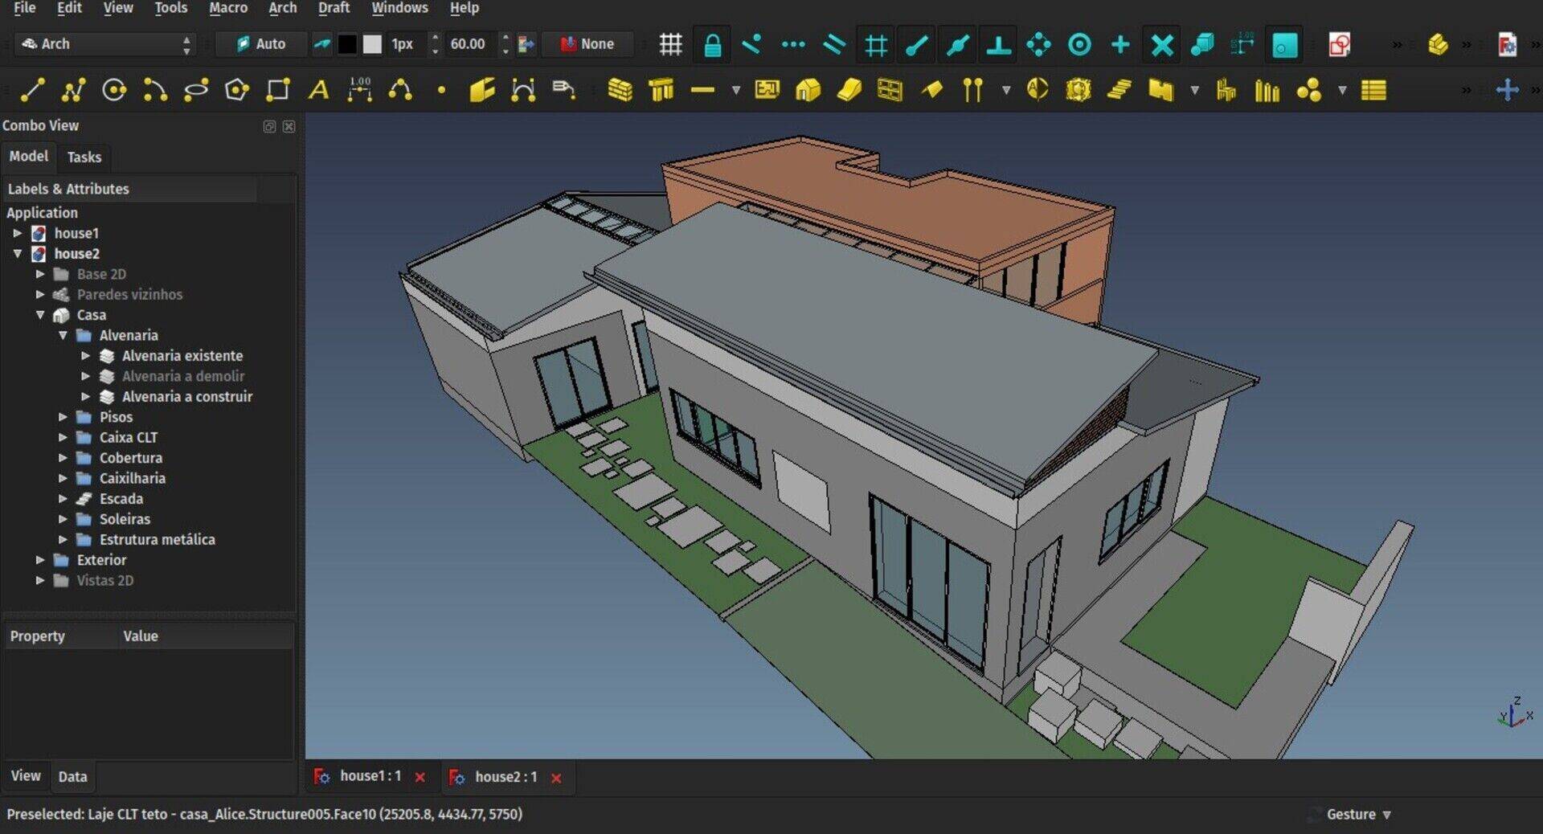Open the Arch workbench selector dropdown
Screen dimensions: 1543x834
[x=105, y=44]
